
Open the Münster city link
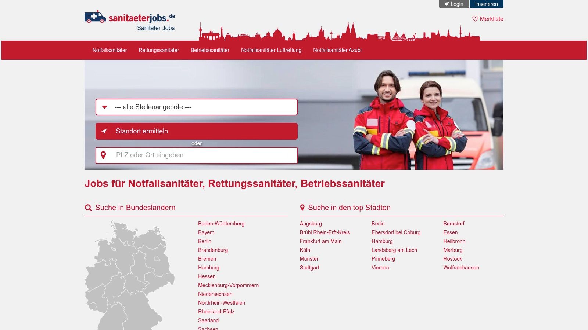coord(309,259)
